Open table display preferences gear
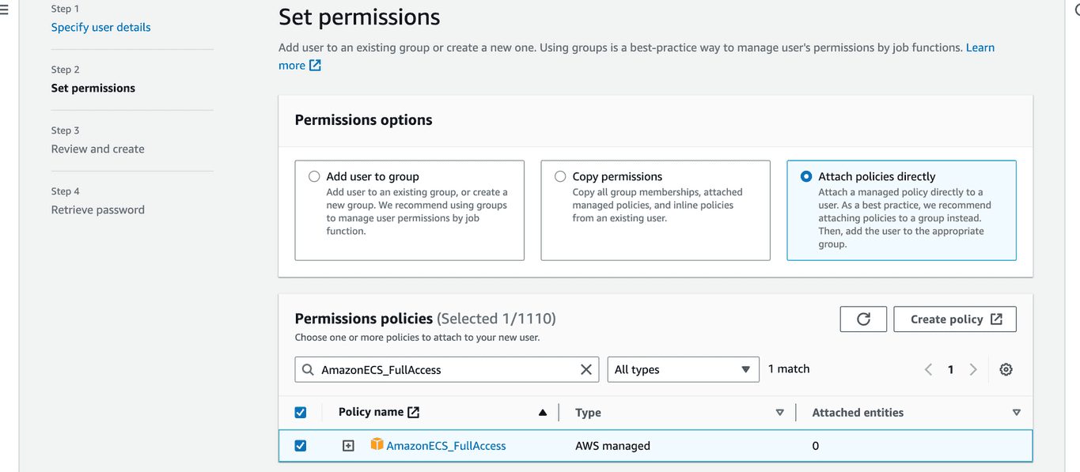 (1006, 369)
